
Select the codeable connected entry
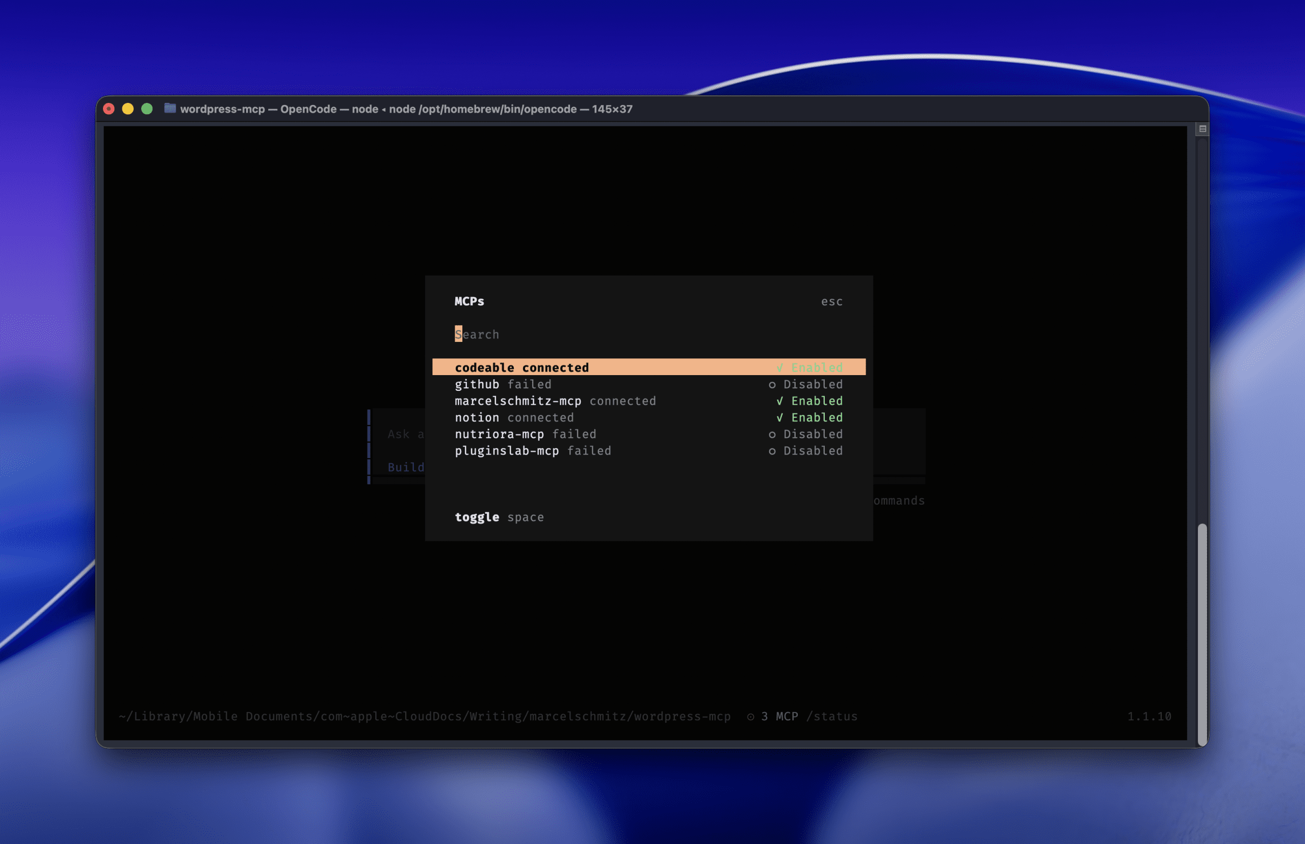pos(521,367)
